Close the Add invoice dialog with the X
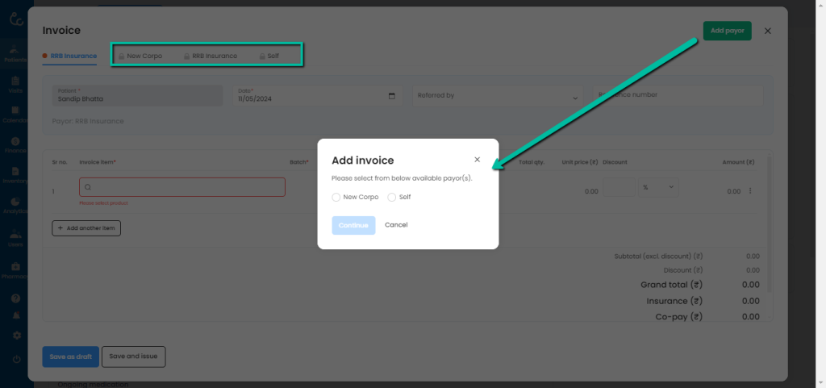This screenshot has width=826, height=388. click(477, 160)
